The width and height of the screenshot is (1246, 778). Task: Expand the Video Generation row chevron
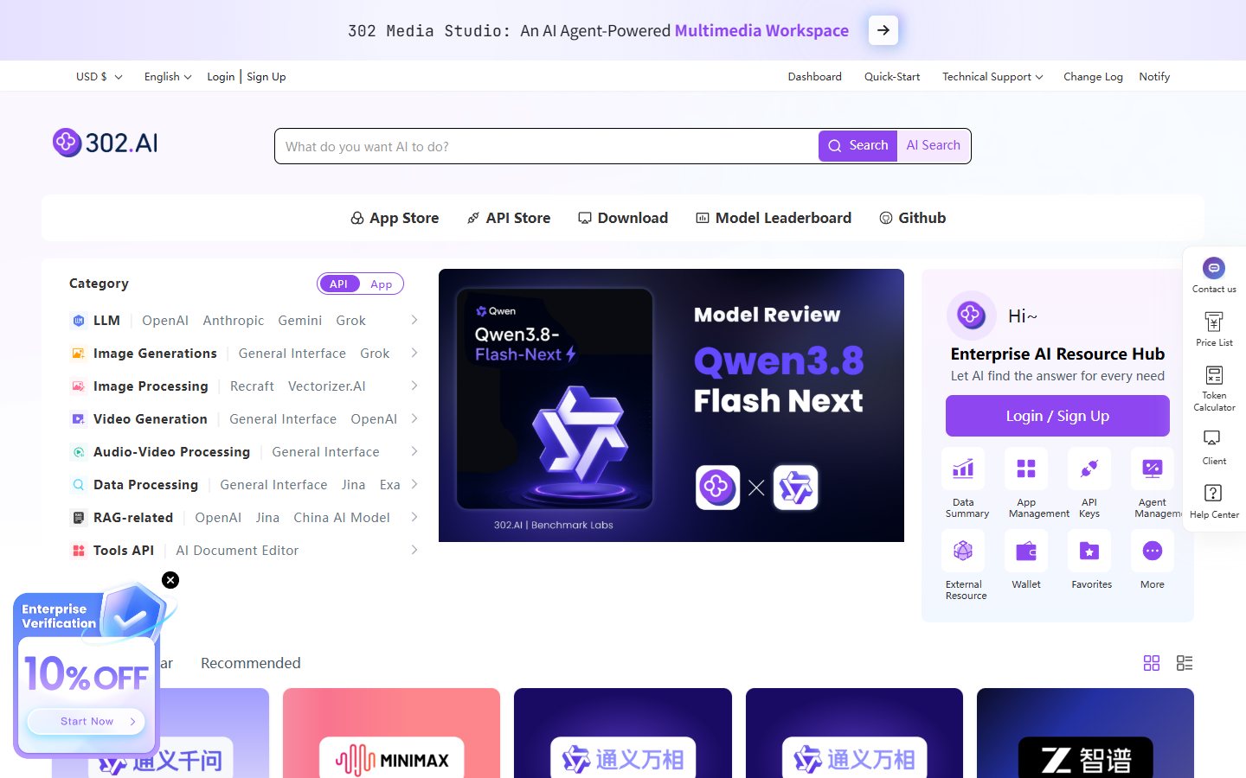click(414, 418)
